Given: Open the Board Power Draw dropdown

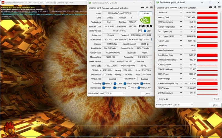Looking at the screenshot, I should (181, 55).
